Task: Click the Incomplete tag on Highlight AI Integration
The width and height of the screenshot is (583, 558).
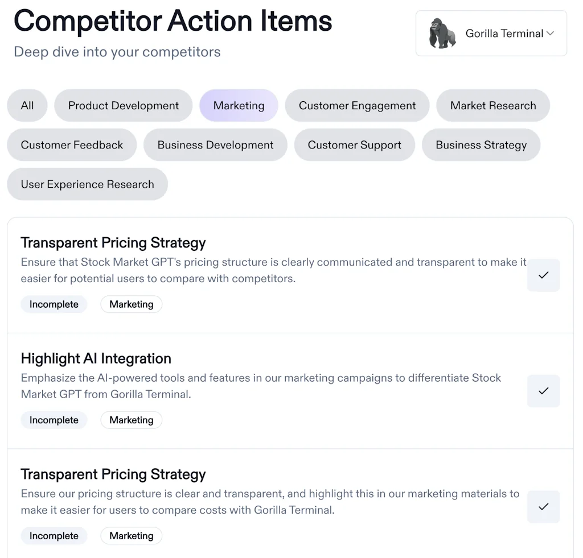Action: (54, 420)
